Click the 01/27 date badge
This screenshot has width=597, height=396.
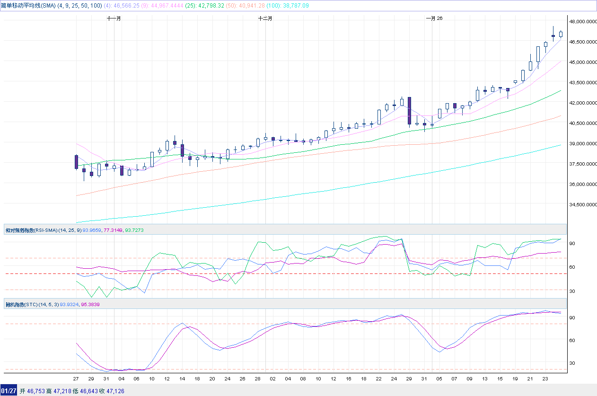[x=9, y=391]
